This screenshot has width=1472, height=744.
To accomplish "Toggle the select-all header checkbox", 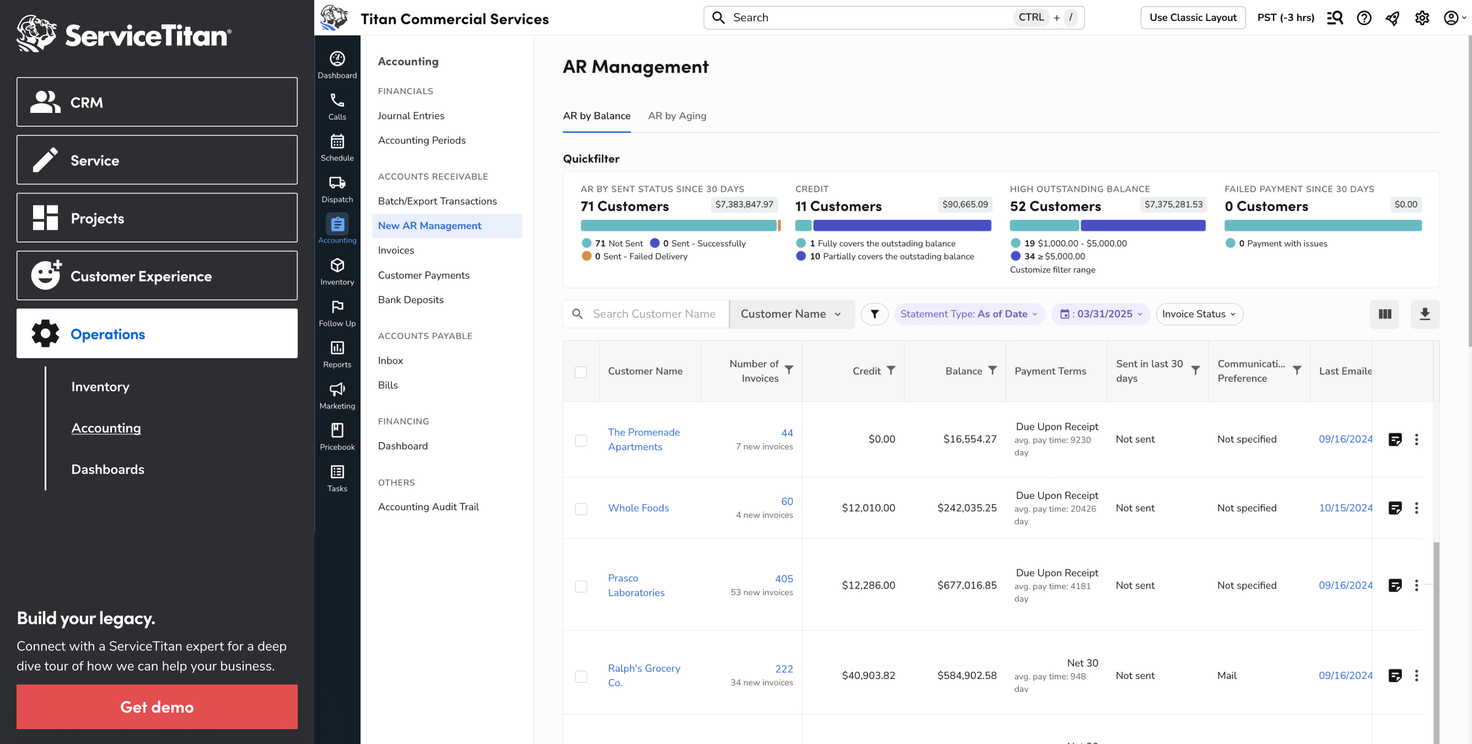I will coord(581,371).
